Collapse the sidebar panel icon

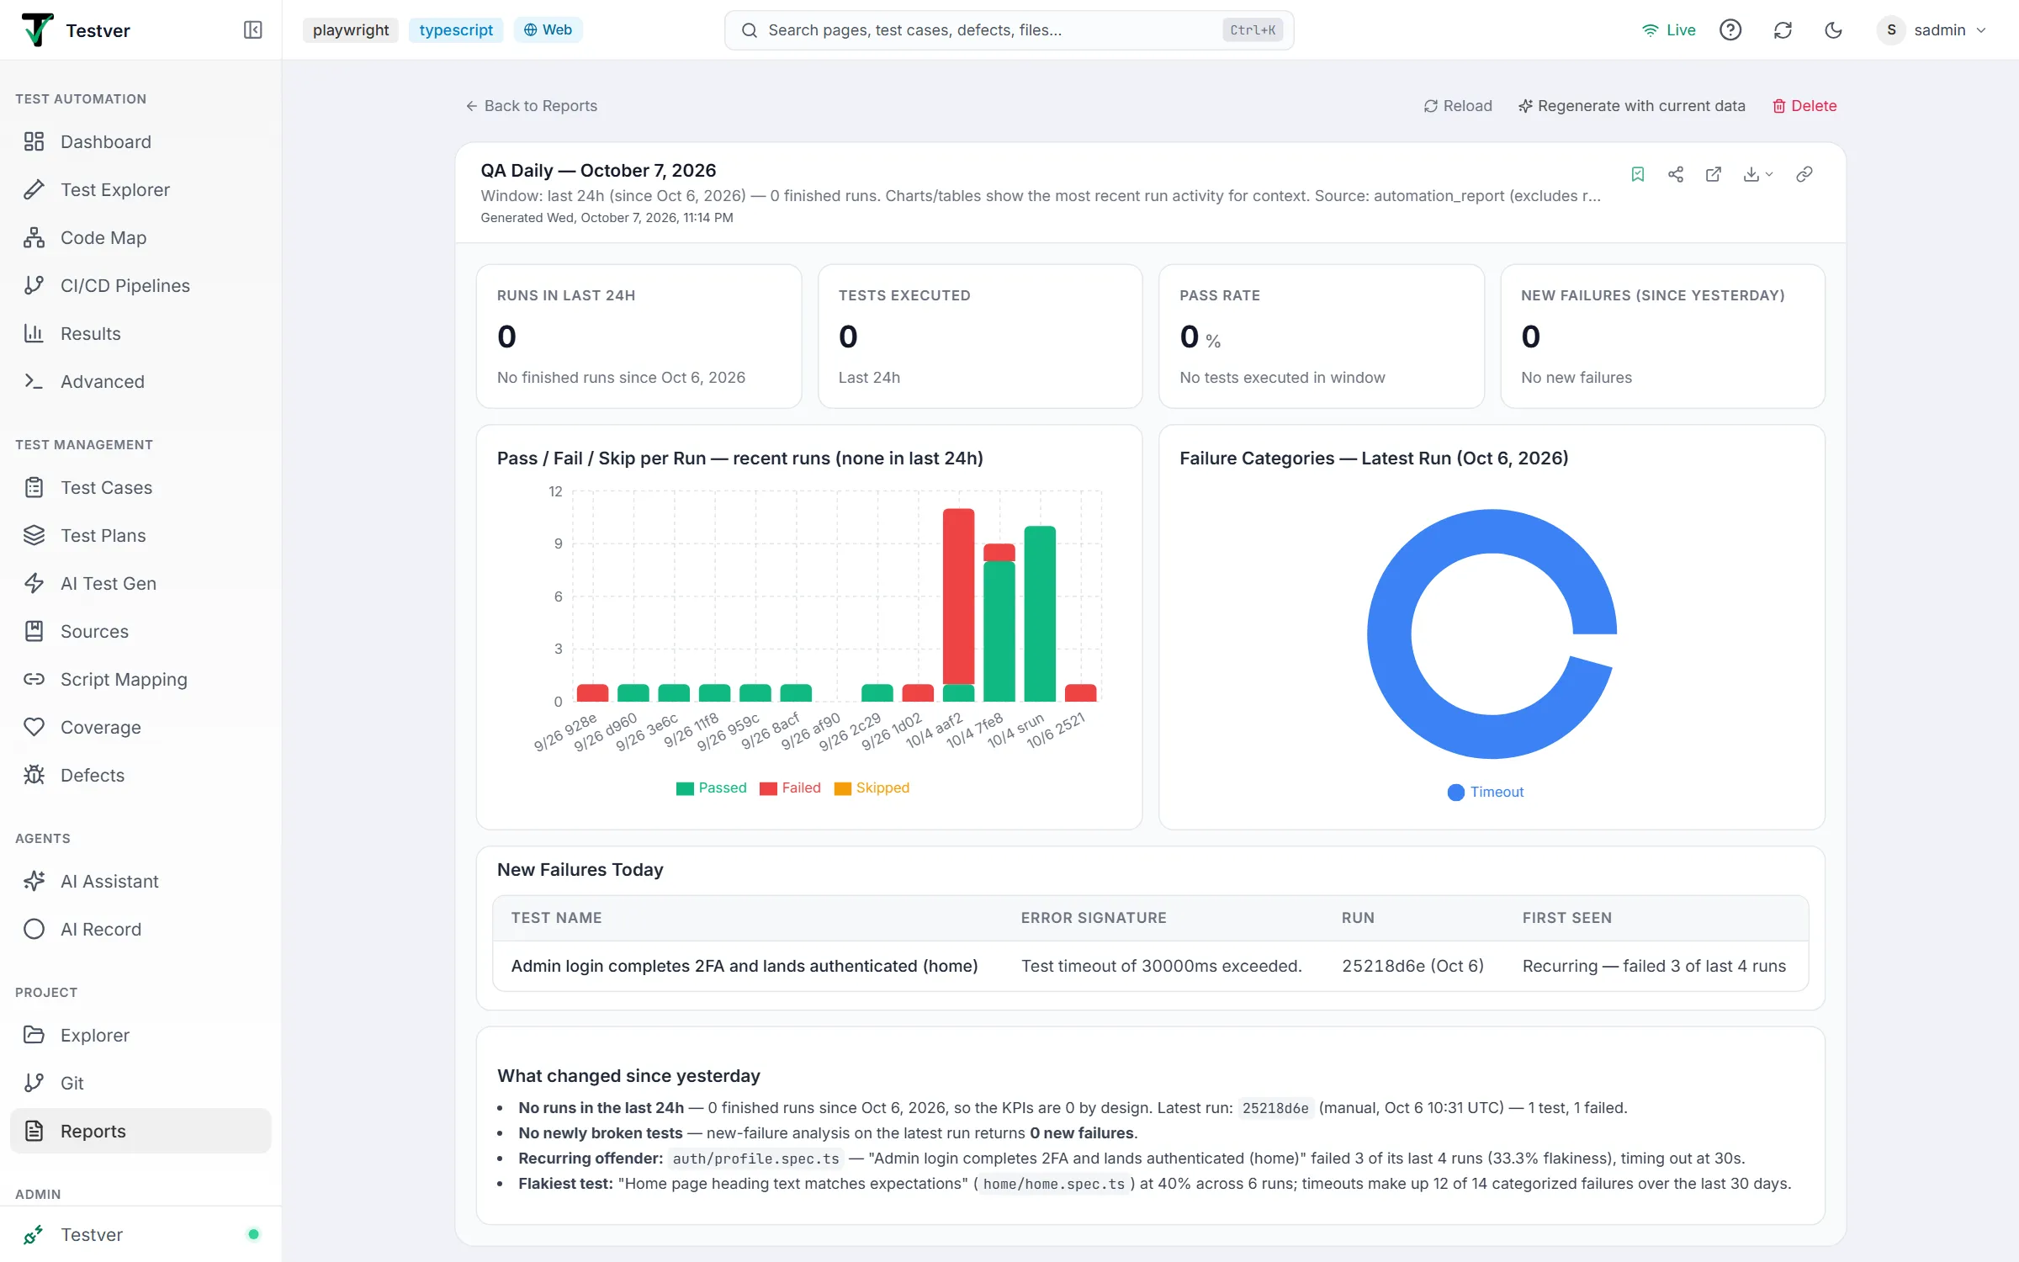click(252, 30)
